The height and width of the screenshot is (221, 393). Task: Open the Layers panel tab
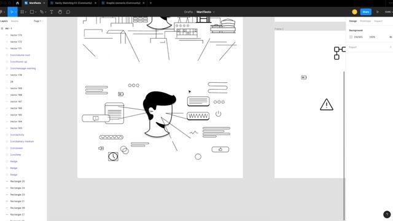pos(4,21)
